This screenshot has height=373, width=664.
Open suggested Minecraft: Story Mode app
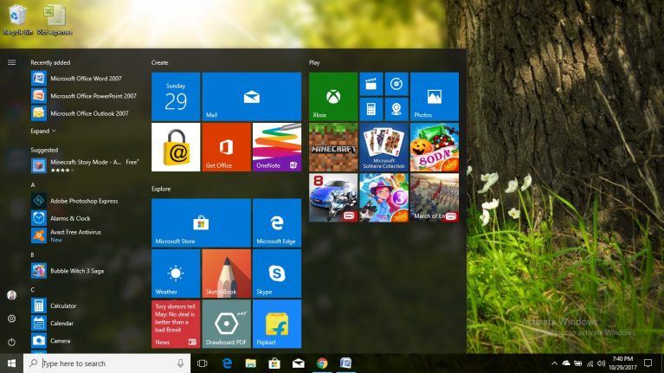pyautogui.click(x=87, y=165)
